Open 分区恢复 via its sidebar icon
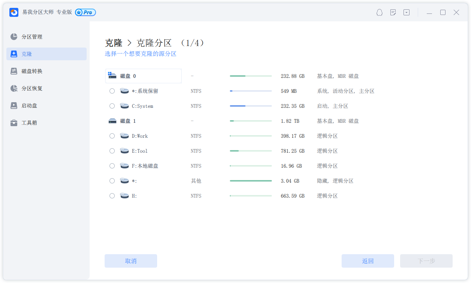The image size is (471, 283). click(x=14, y=88)
